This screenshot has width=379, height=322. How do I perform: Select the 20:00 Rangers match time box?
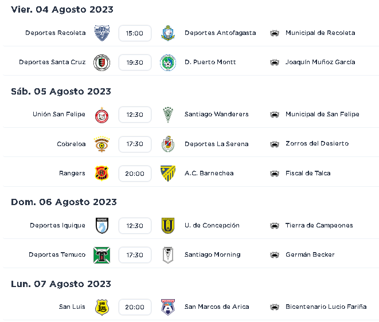[x=135, y=174]
